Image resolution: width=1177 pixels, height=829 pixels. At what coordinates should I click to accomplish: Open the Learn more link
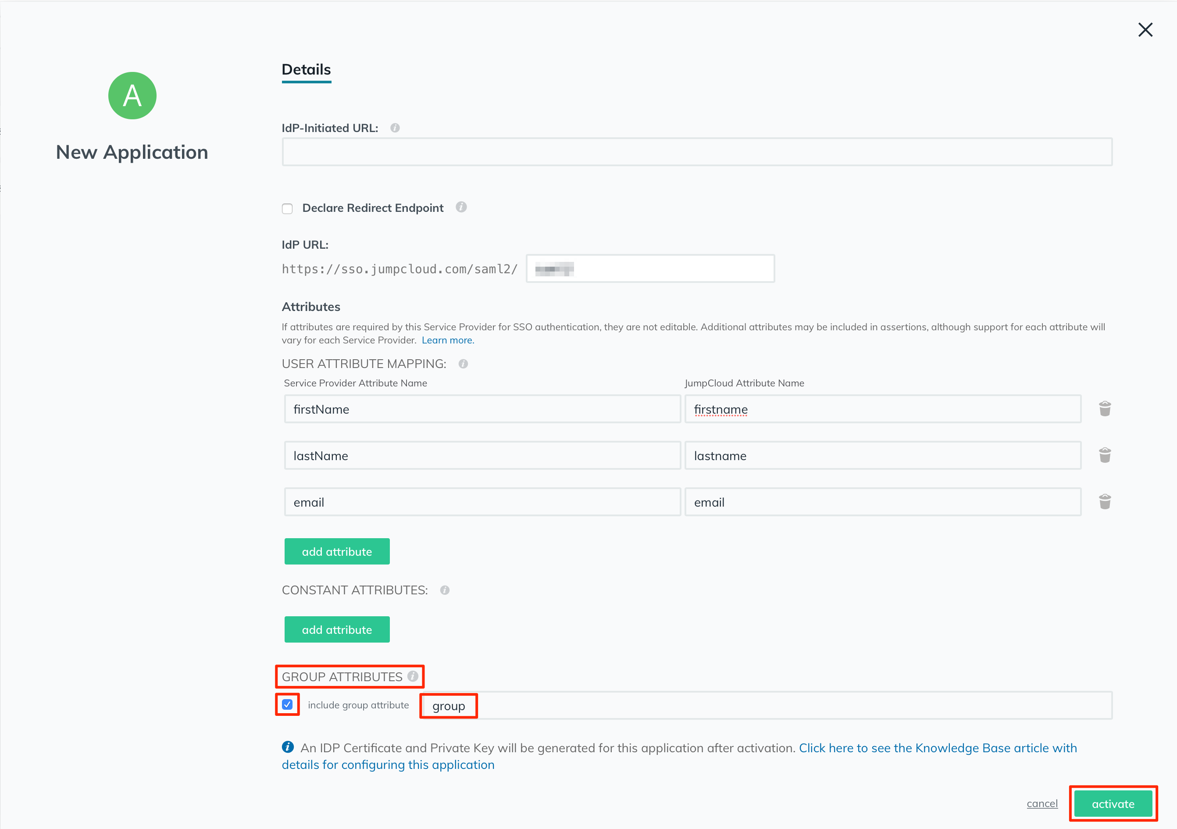click(x=448, y=340)
